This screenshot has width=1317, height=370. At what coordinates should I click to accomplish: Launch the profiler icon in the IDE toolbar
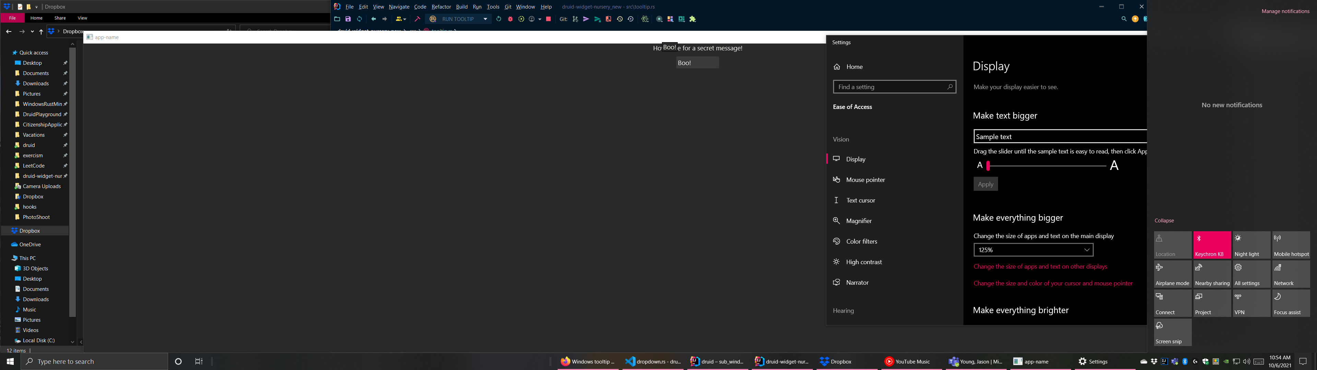pos(532,19)
